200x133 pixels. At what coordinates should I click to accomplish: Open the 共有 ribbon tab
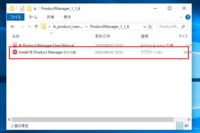(x=50, y=17)
